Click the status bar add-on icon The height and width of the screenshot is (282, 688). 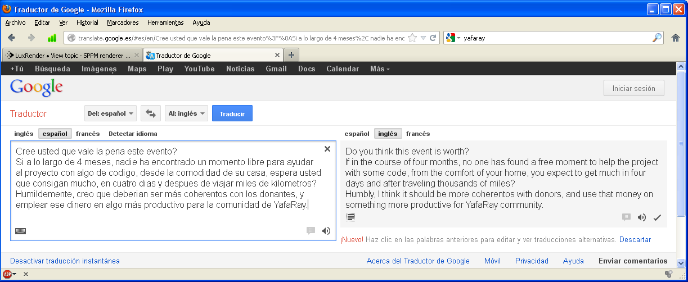668,274
